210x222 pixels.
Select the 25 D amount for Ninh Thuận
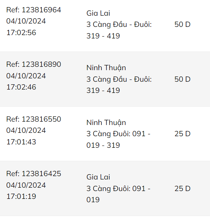pos(182,134)
